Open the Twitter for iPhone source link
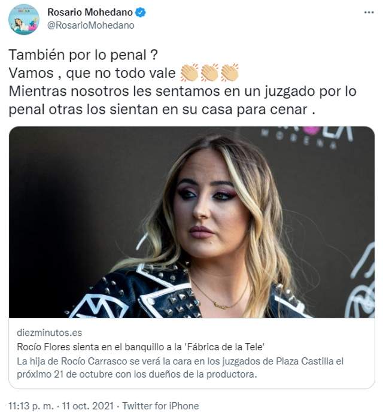The image size is (383, 419). click(x=160, y=406)
